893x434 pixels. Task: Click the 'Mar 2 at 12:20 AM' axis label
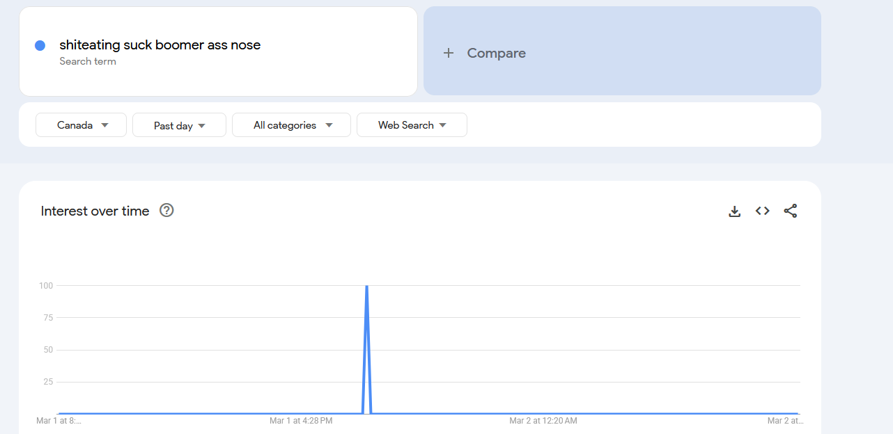click(543, 421)
